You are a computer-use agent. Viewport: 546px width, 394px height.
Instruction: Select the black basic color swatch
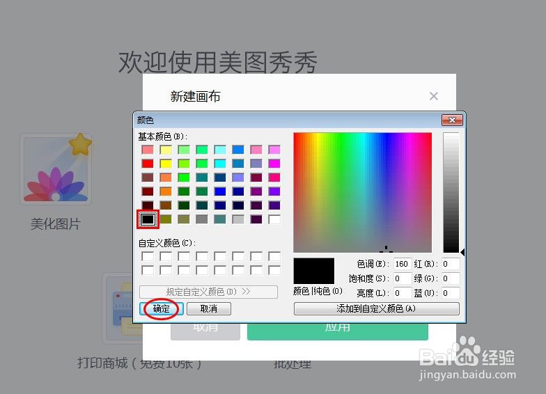point(148,219)
